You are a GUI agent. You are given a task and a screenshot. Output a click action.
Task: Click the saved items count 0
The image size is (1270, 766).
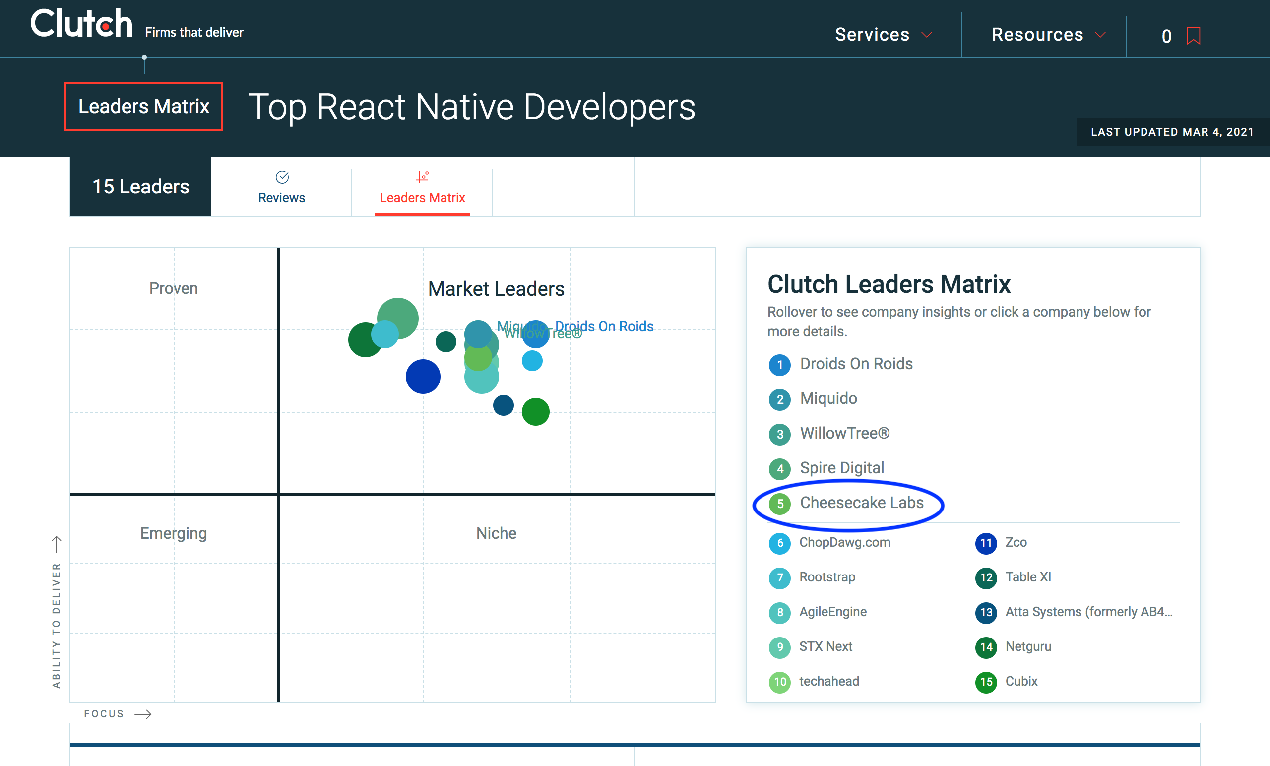pyautogui.click(x=1166, y=36)
